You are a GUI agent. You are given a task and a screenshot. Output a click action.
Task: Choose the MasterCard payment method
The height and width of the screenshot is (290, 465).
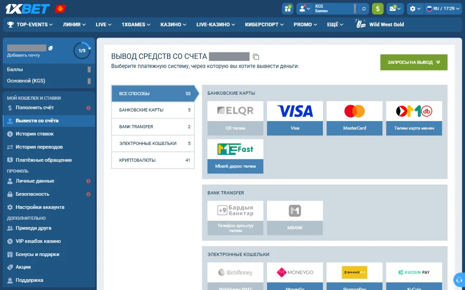[x=354, y=118]
